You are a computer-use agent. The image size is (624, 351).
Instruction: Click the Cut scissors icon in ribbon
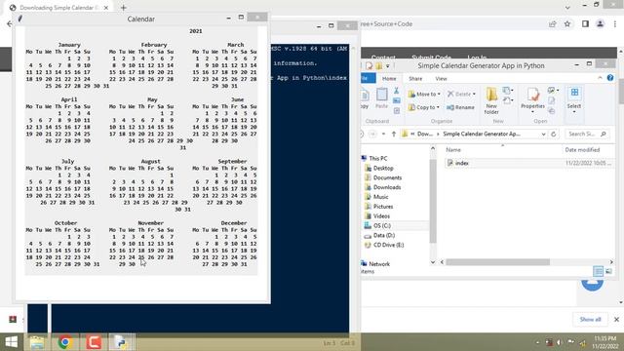397,91
